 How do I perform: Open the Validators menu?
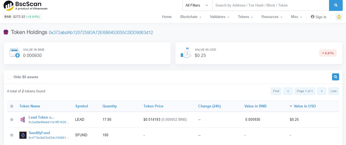pyautogui.click(x=219, y=17)
